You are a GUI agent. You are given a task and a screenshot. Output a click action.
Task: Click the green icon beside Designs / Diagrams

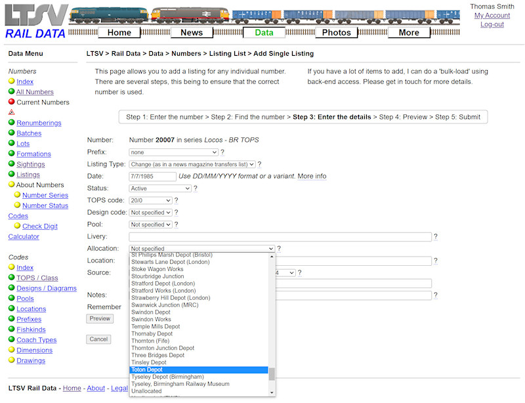11,288
